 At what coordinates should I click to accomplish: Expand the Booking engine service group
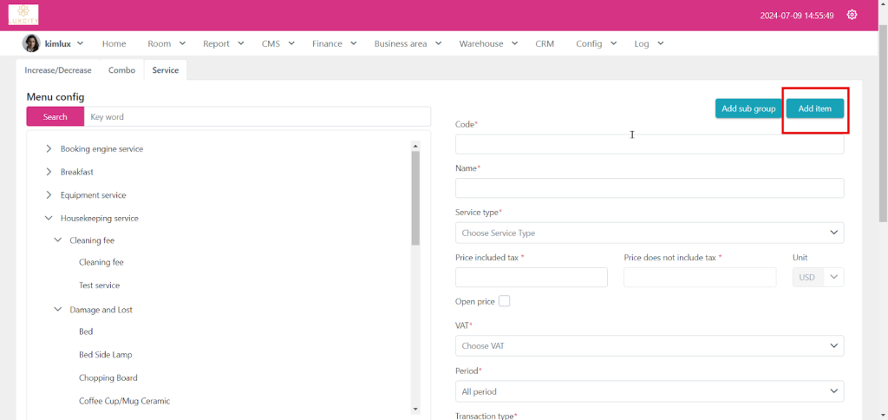[49, 149]
